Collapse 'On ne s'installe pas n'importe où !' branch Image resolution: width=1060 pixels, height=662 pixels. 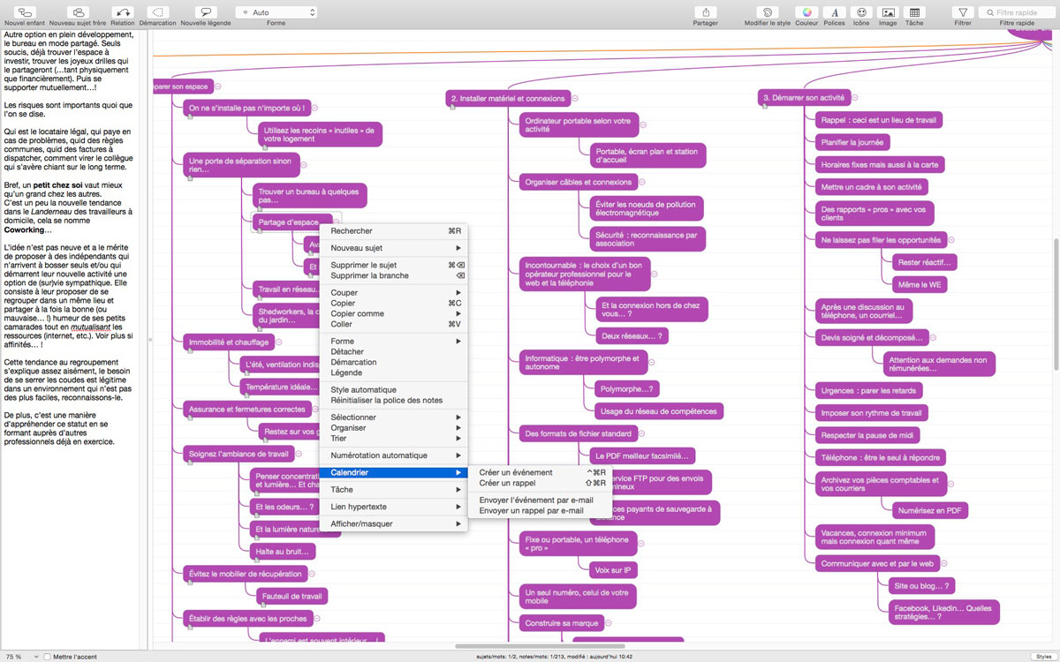(x=315, y=109)
